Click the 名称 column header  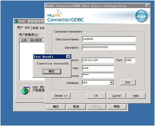coord(24,40)
